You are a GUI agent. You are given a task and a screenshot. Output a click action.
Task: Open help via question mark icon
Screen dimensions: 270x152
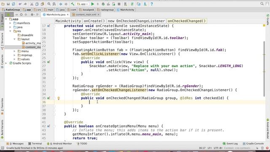click(x=151, y=4)
